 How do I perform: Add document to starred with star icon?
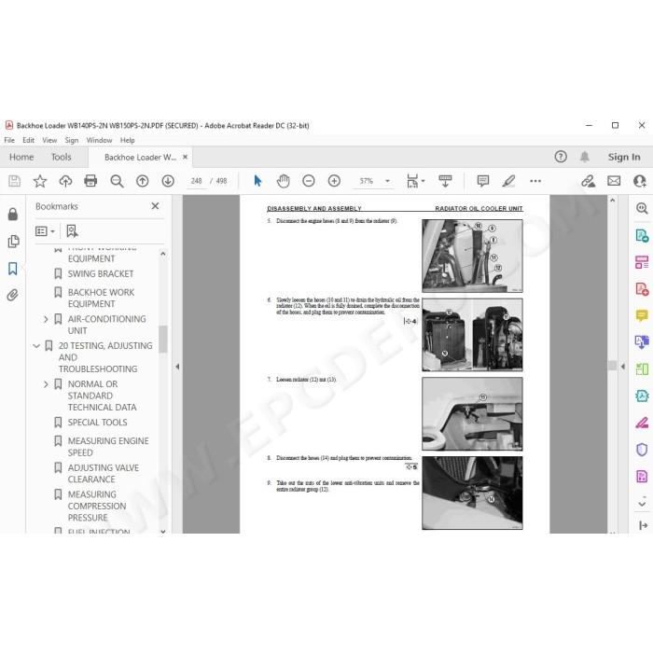(x=40, y=181)
